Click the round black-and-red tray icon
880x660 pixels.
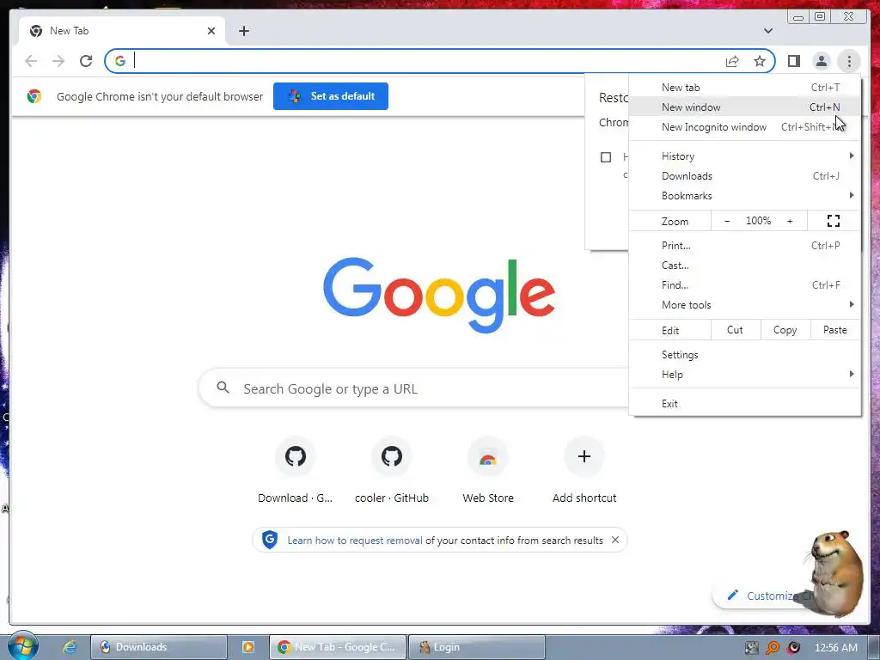click(x=793, y=648)
